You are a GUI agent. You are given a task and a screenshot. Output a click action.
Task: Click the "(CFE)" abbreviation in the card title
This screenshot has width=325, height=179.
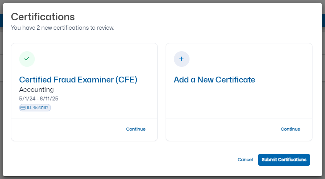coord(126,80)
